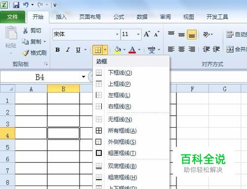Open the underline style dropdown arrow
Viewport: 247px width, 189px height.
(85, 49)
